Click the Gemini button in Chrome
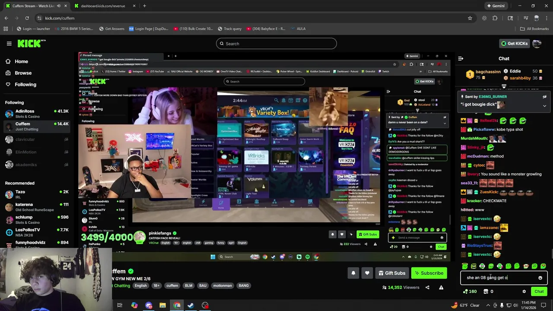The height and width of the screenshot is (311, 553). click(x=495, y=6)
